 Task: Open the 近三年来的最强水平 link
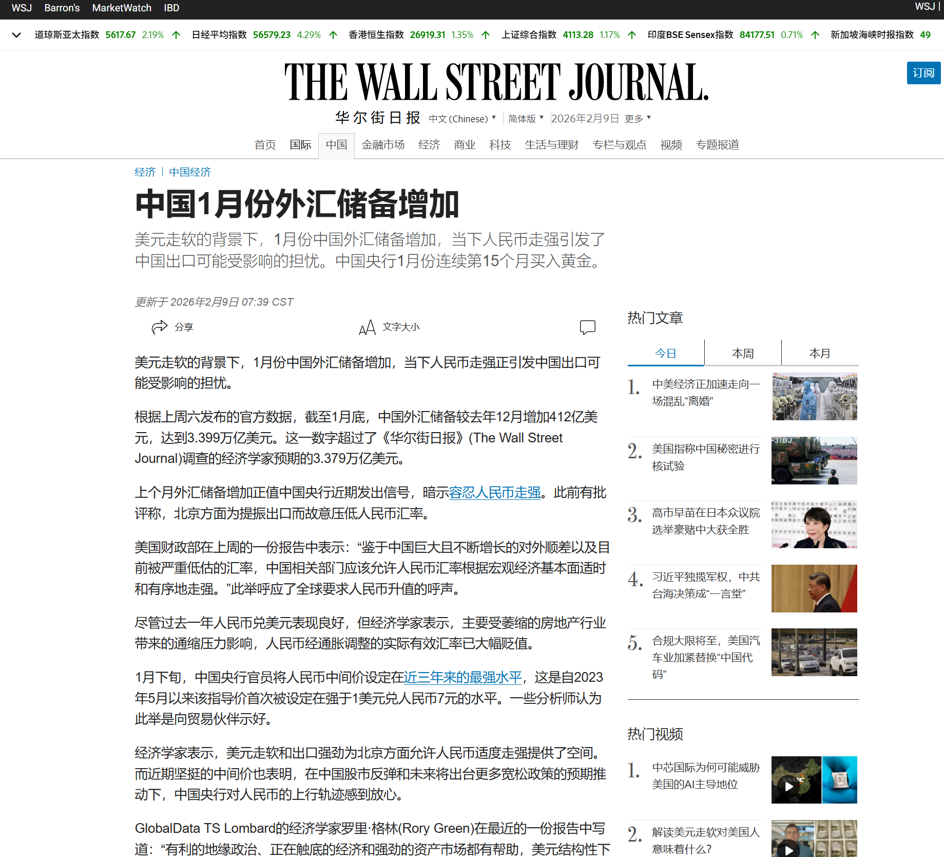[463, 677]
